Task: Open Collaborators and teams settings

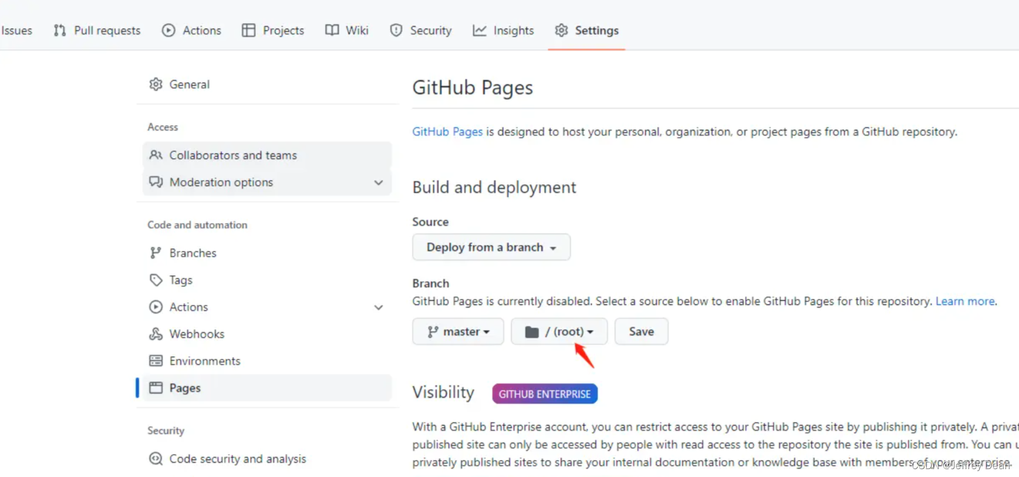Action: click(x=267, y=155)
